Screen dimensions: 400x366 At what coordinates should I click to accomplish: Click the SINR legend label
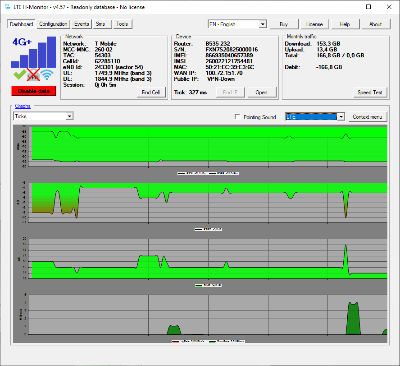pyautogui.click(x=208, y=285)
